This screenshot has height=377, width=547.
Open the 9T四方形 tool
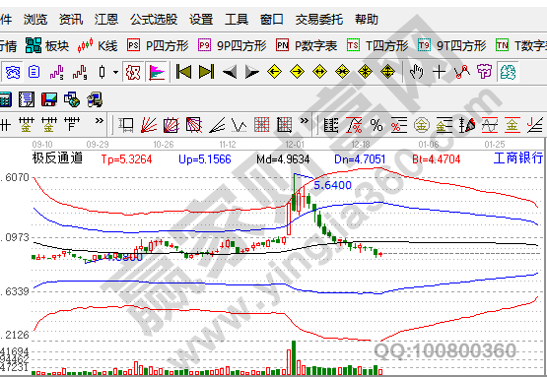click(452, 45)
